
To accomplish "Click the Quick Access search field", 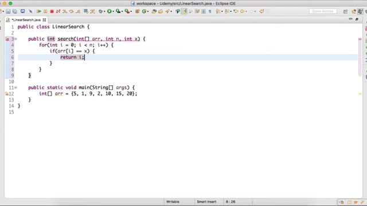I will [x=323, y=11].
